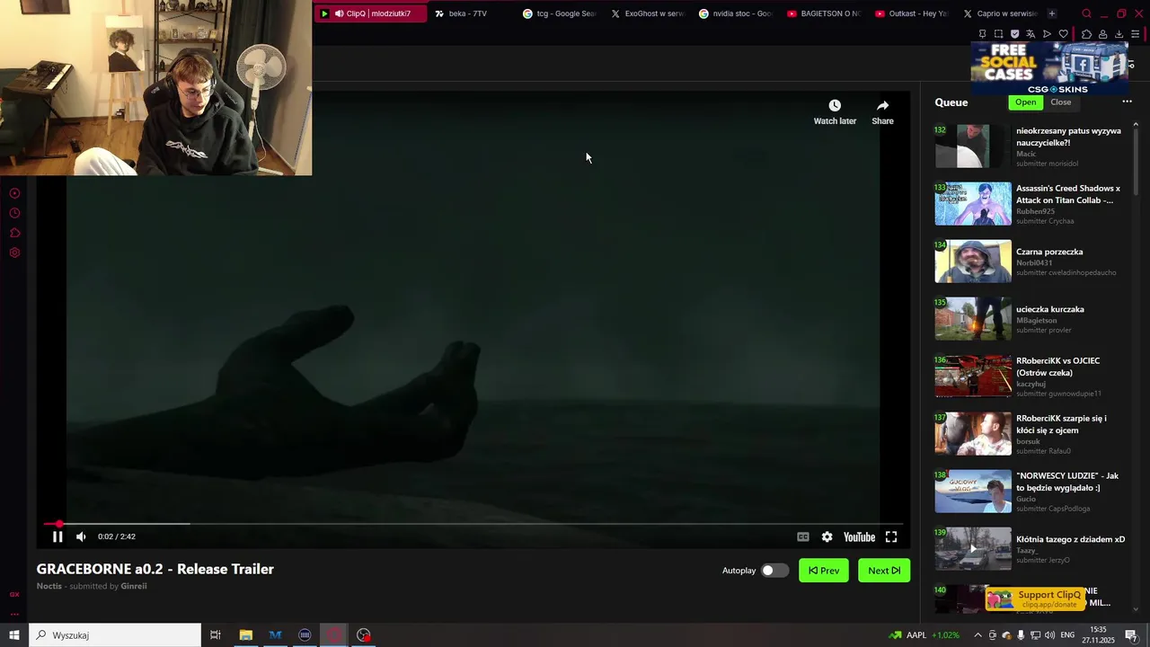Click the pin icon in browser toolbar

[982, 34]
